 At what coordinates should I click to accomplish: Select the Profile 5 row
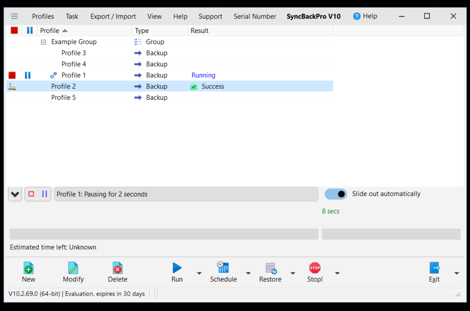tap(170, 97)
